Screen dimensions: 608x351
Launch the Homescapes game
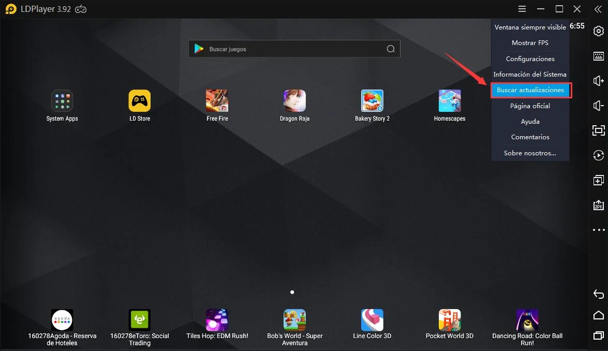point(450,101)
